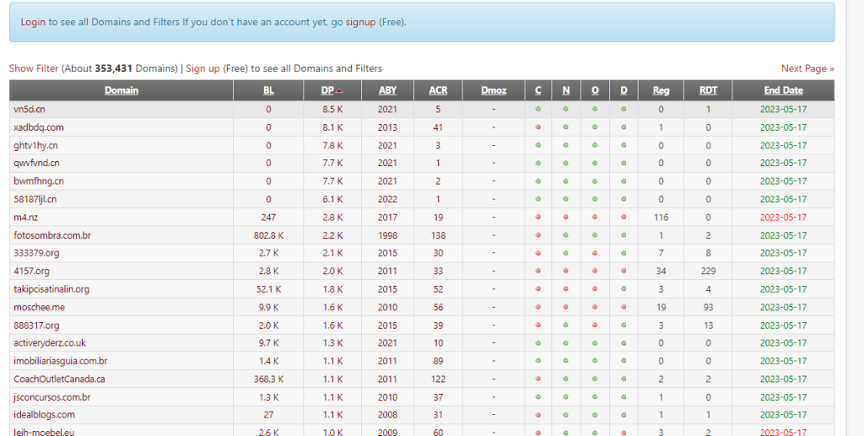Click the green .com status dot for vn5d.cn
Screen dimensions: 864x436
click(537, 110)
